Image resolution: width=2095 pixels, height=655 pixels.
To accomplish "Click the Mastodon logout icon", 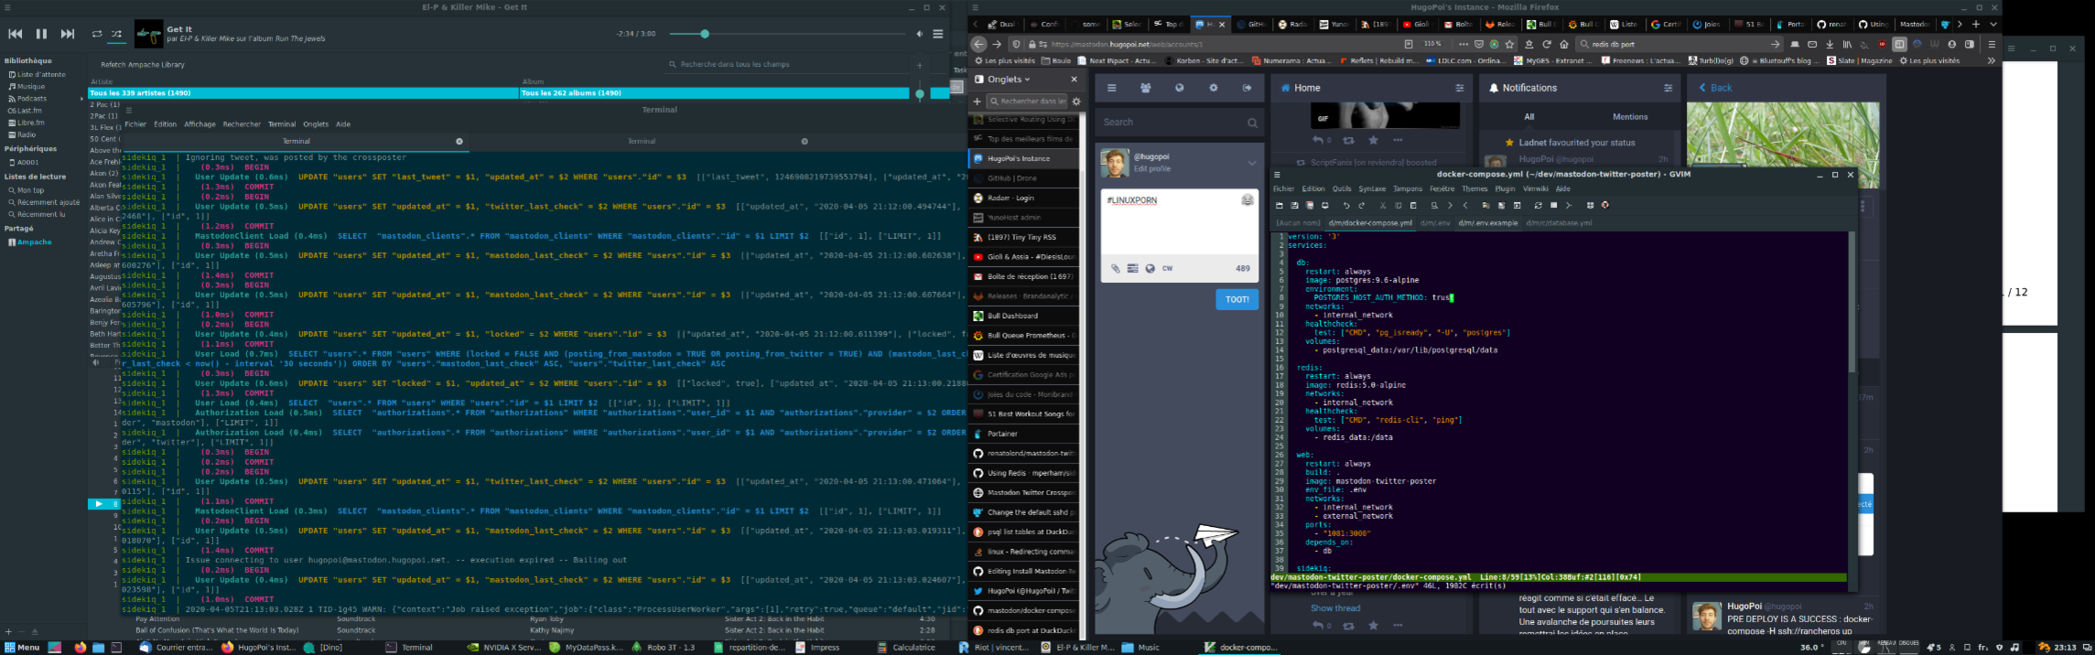I will 1247,88.
